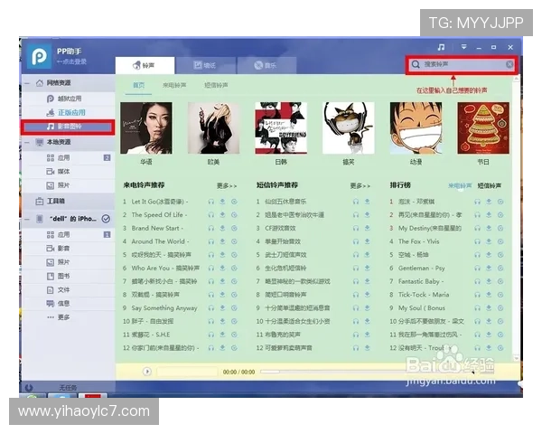Click 更多>> beside 来电铃声推荐

click(227, 185)
